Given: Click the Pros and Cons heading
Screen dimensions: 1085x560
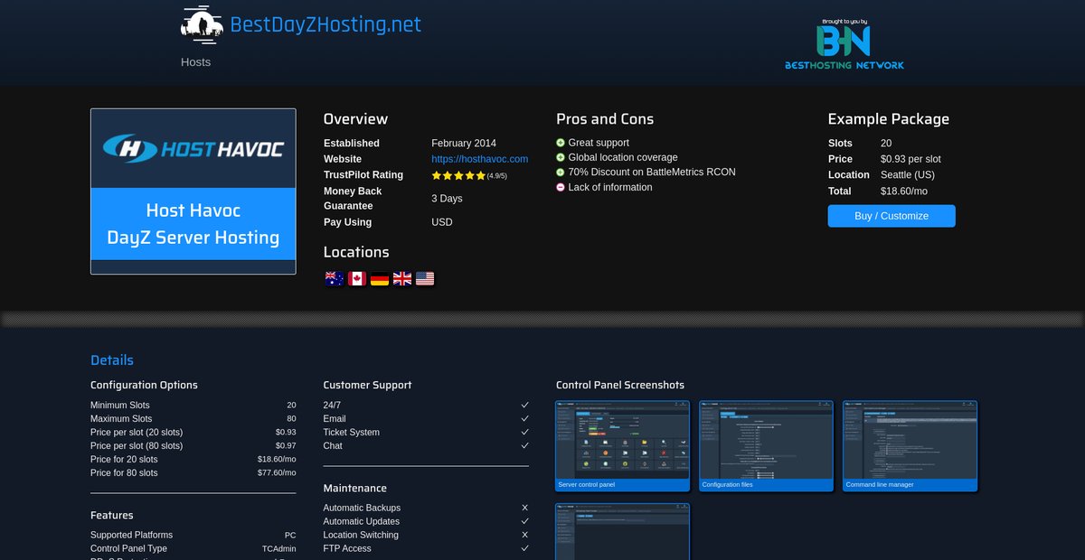Looking at the screenshot, I should click(x=605, y=119).
